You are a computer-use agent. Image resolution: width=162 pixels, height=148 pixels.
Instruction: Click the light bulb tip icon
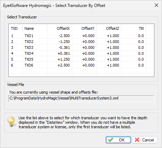click(x=11, y=122)
